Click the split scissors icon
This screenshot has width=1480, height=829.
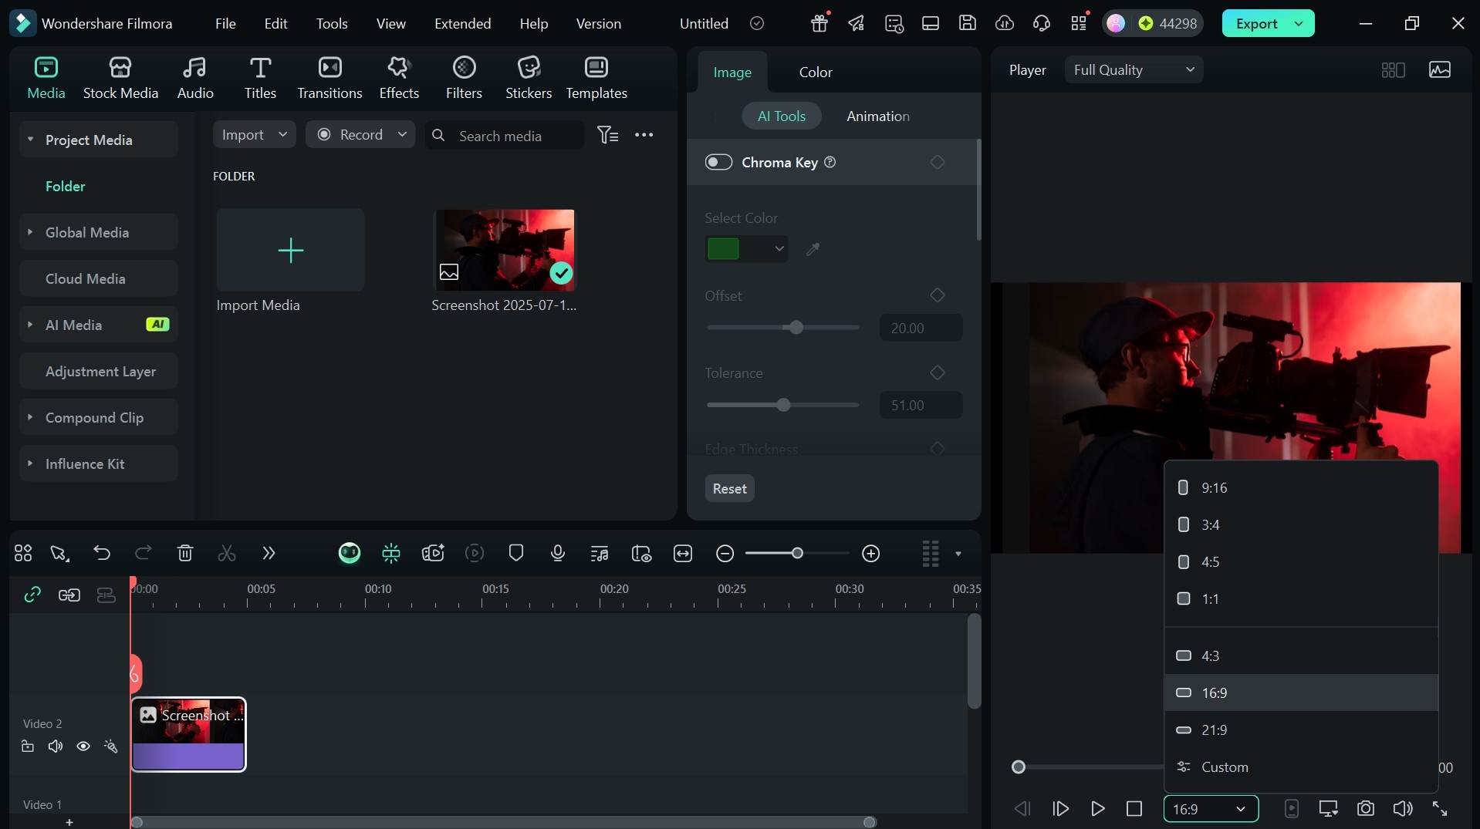point(227,553)
